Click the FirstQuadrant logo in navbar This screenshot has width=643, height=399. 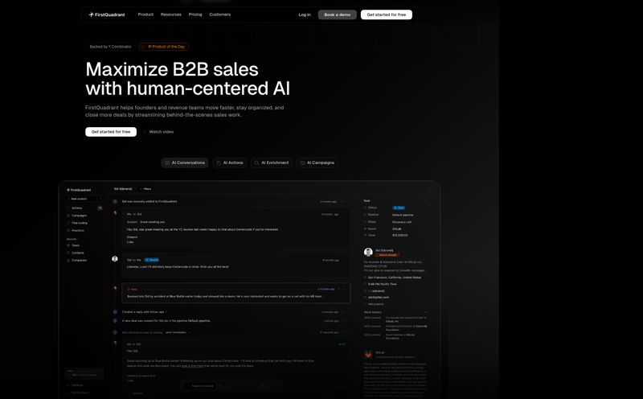pyautogui.click(x=107, y=14)
